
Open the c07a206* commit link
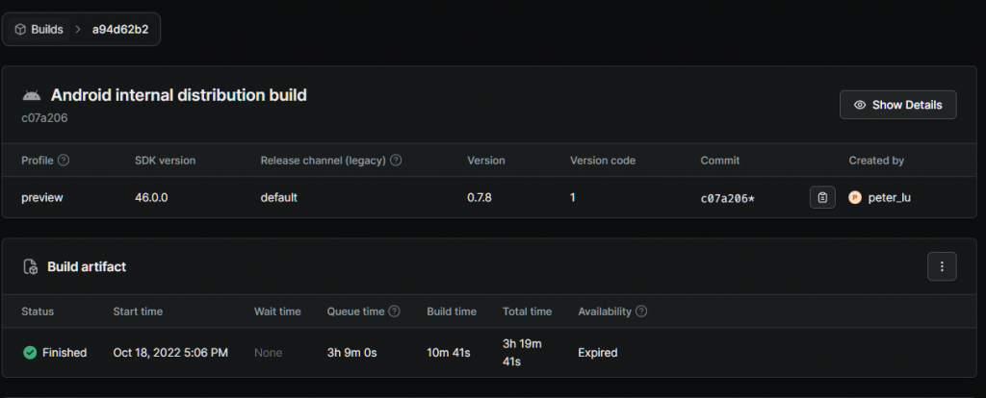[x=727, y=198]
